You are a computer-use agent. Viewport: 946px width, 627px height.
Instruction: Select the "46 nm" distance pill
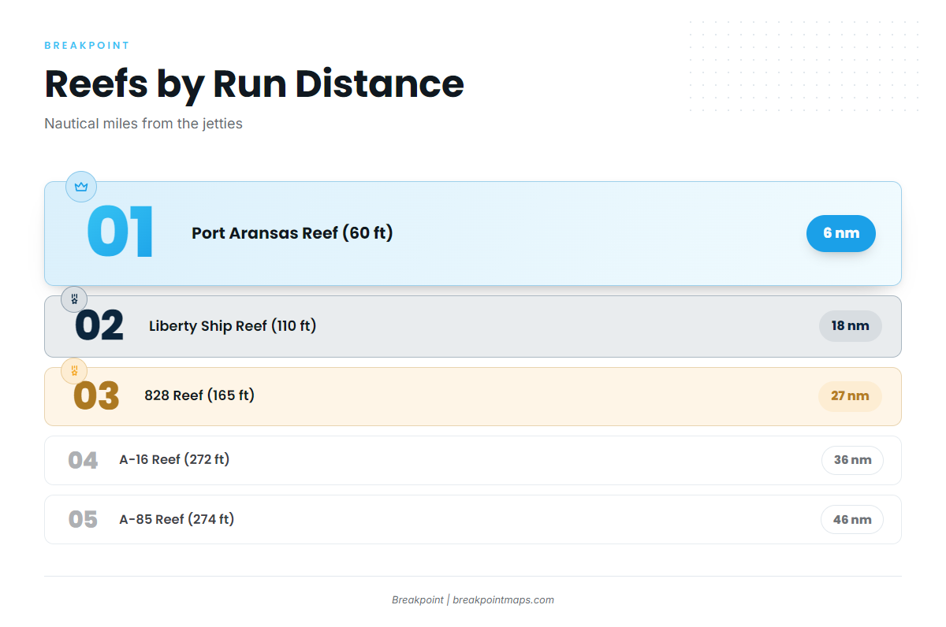click(x=852, y=519)
